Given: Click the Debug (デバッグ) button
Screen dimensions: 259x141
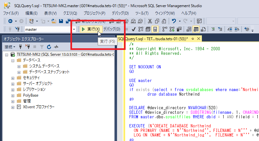Looking at the screenshot, I should [x=112, y=29].
